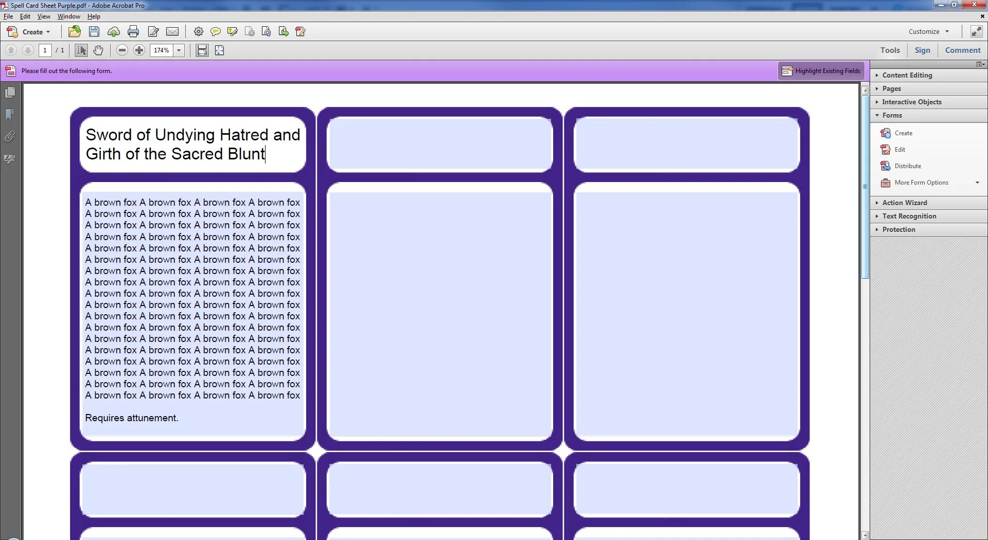Click the form message bar document icon

[x=10, y=71]
